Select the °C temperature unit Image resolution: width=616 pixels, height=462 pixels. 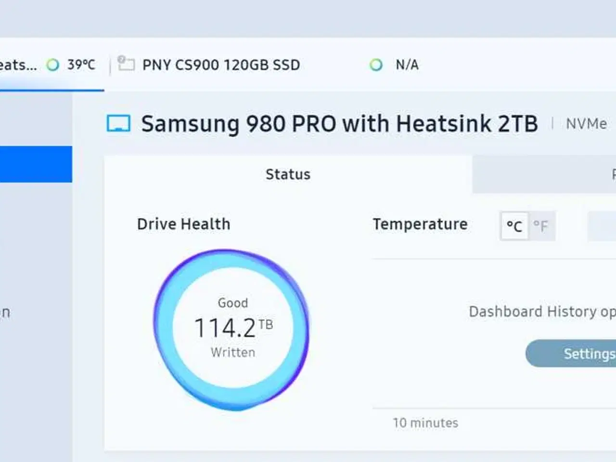point(514,226)
